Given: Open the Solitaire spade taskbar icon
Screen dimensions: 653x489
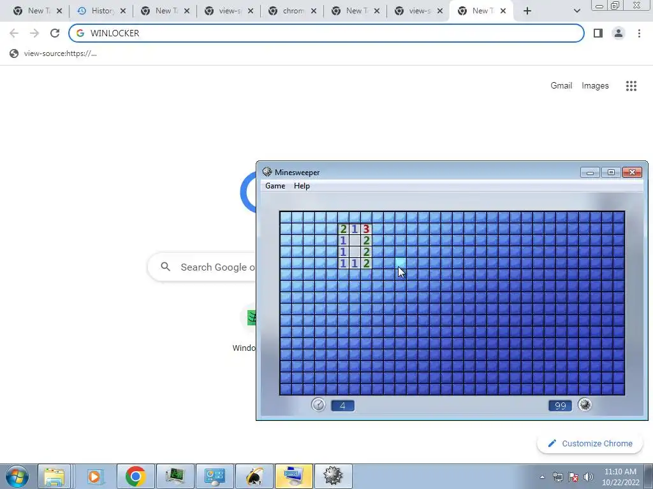Looking at the screenshot, I should point(254,476).
